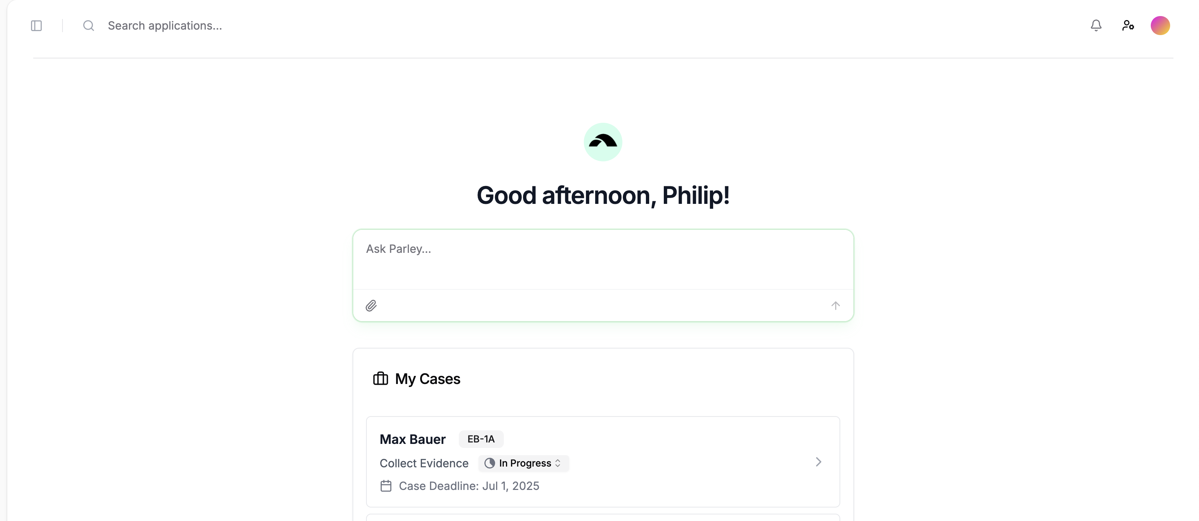The height and width of the screenshot is (521, 1199).
Task: Focus the Search applications field
Action: [x=165, y=26]
